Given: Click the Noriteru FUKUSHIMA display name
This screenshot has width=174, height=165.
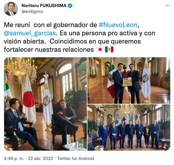Looking at the screenshot, I should 44,6.
